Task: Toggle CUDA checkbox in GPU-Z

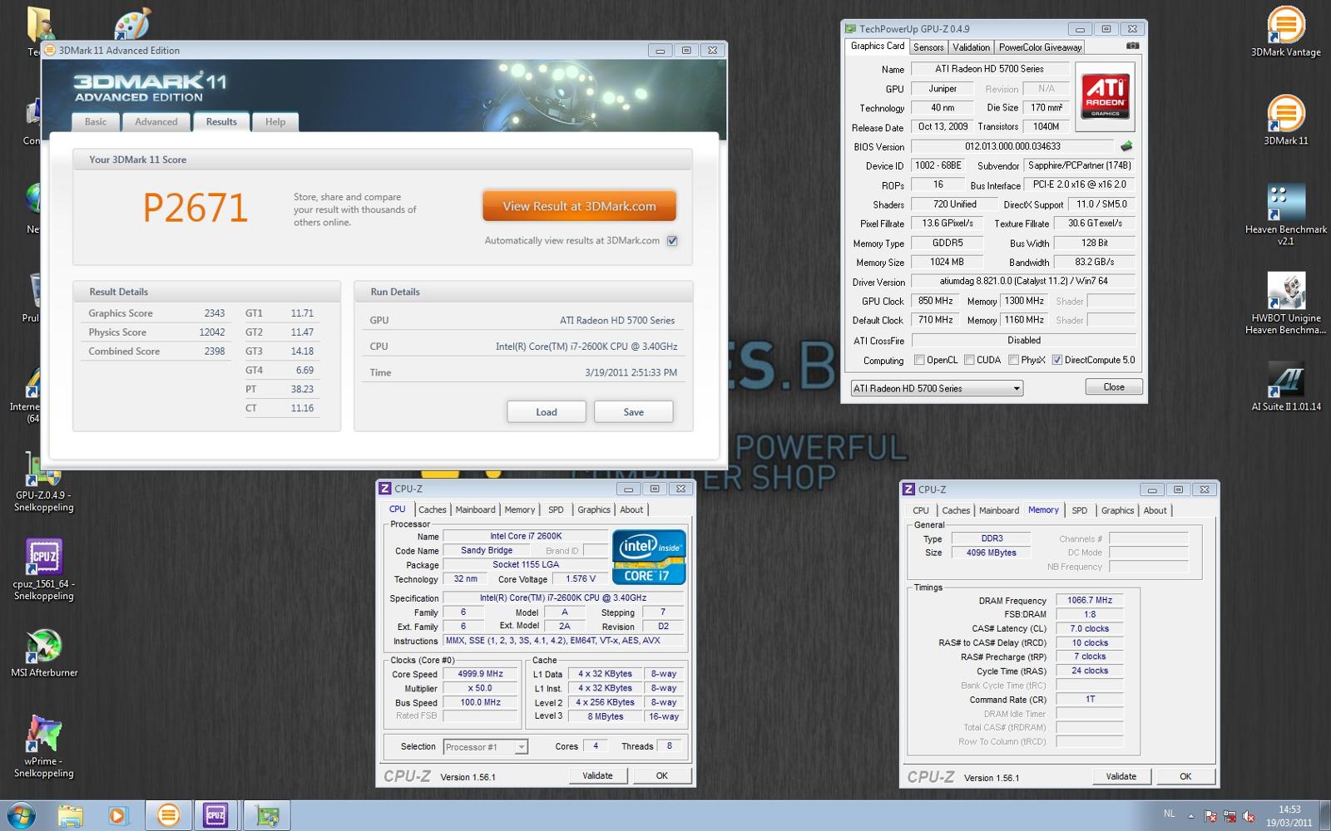Action: [x=969, y=360]
